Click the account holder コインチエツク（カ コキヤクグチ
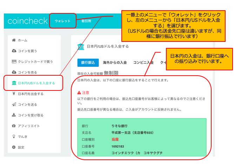This screenshot has width=234, height=164. 137,153
